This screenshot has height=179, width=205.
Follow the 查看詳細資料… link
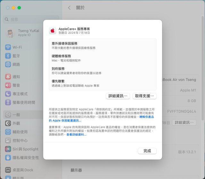coord(76,135)
